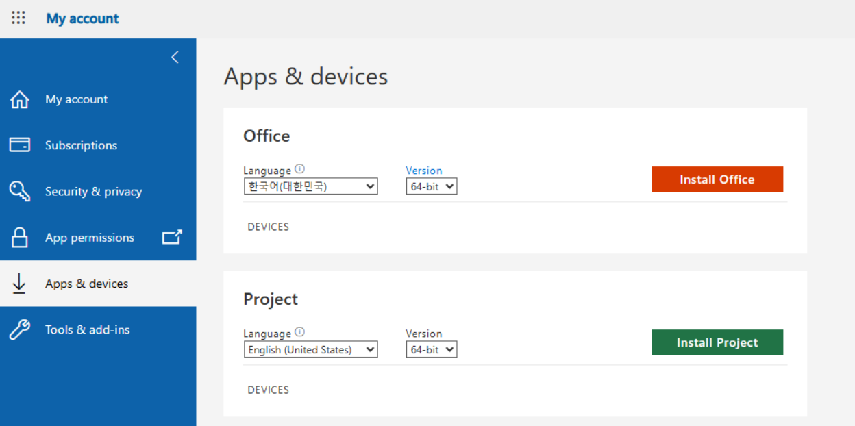Open the Project language dropdown
The image size is (855, 426).
pyautogui.click(x=311, y=349)
